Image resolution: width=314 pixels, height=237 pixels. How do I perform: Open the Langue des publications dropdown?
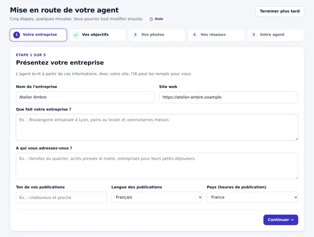[157, 197]
